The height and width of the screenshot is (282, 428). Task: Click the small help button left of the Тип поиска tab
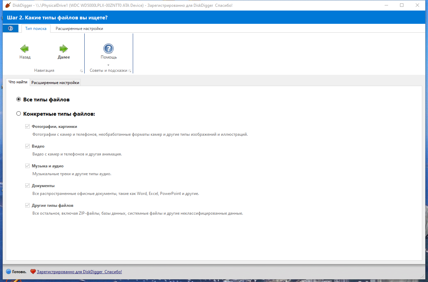pyautogui.click(x=11, y=29)
